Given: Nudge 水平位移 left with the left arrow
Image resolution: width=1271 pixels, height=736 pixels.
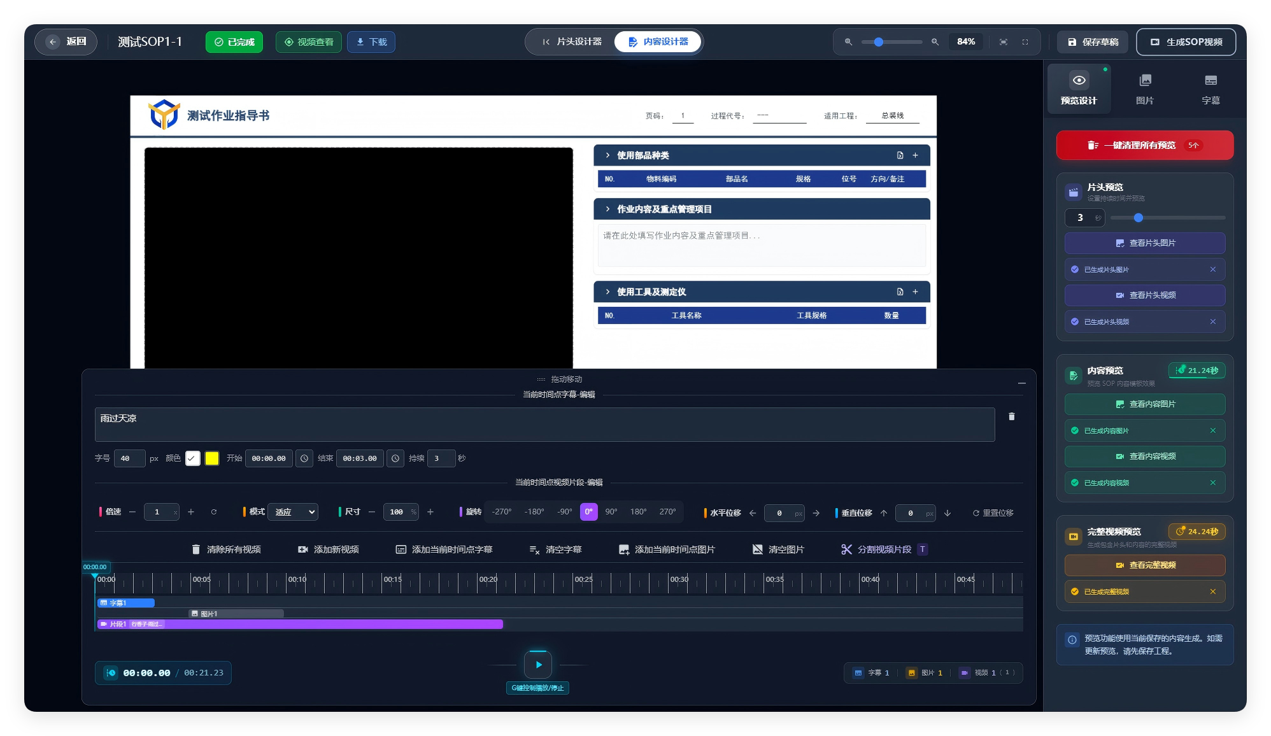Looking at the screenshot, I should (x=753, y=513).
